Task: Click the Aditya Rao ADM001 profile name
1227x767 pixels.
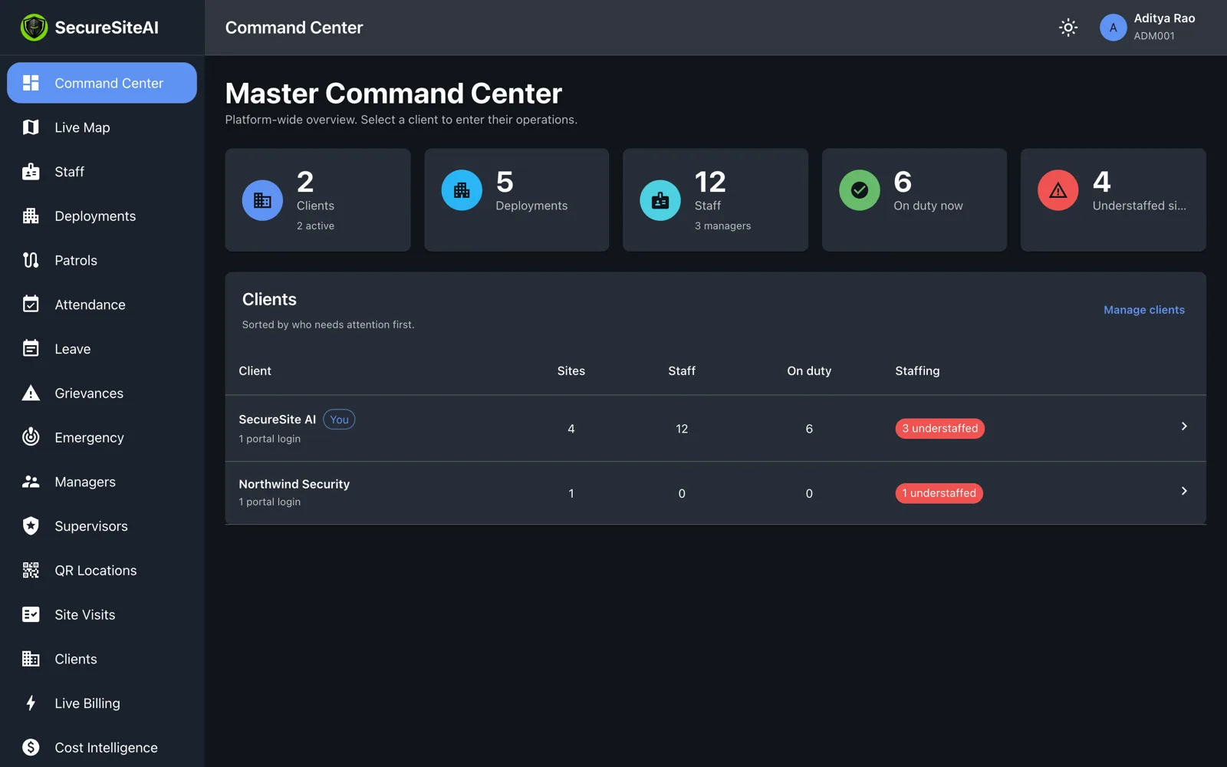Action: click(x=1164, y=27)
